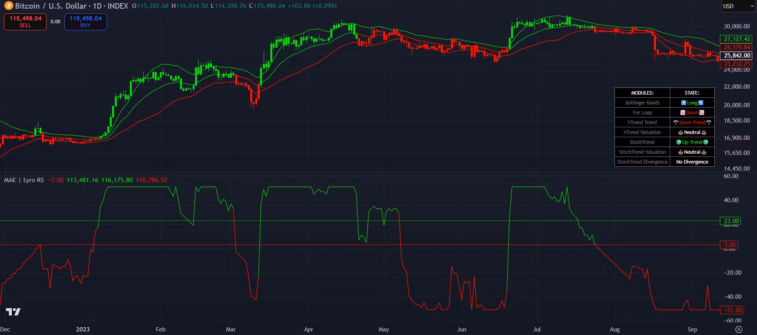Click the TradingView logo
Screen dimensions: 757x335
[13, 312]
